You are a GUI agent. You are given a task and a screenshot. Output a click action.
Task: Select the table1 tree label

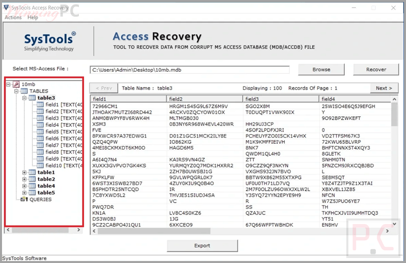click(46, 172)
